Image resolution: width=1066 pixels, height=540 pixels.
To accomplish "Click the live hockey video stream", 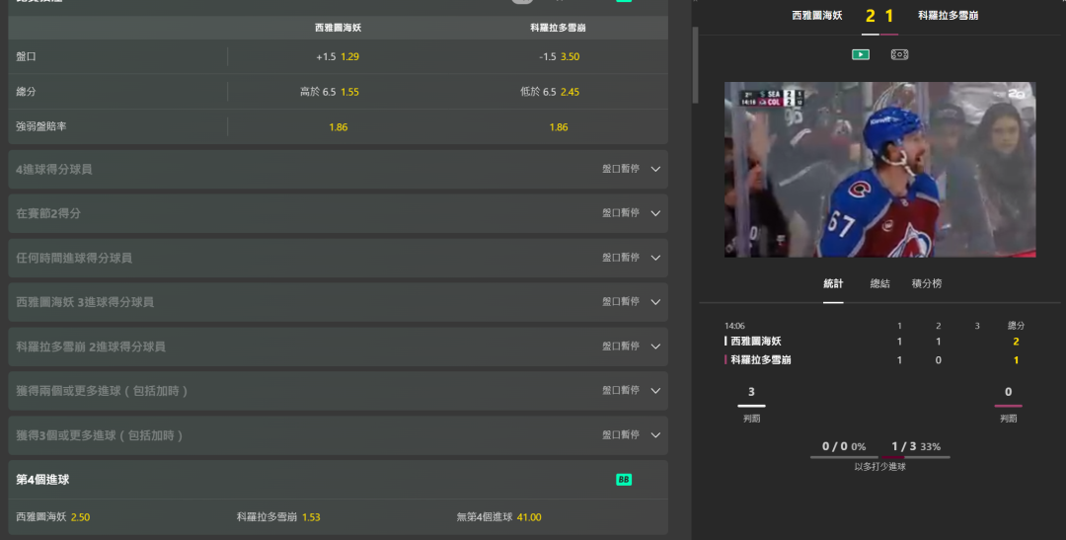I will point(879,169).
